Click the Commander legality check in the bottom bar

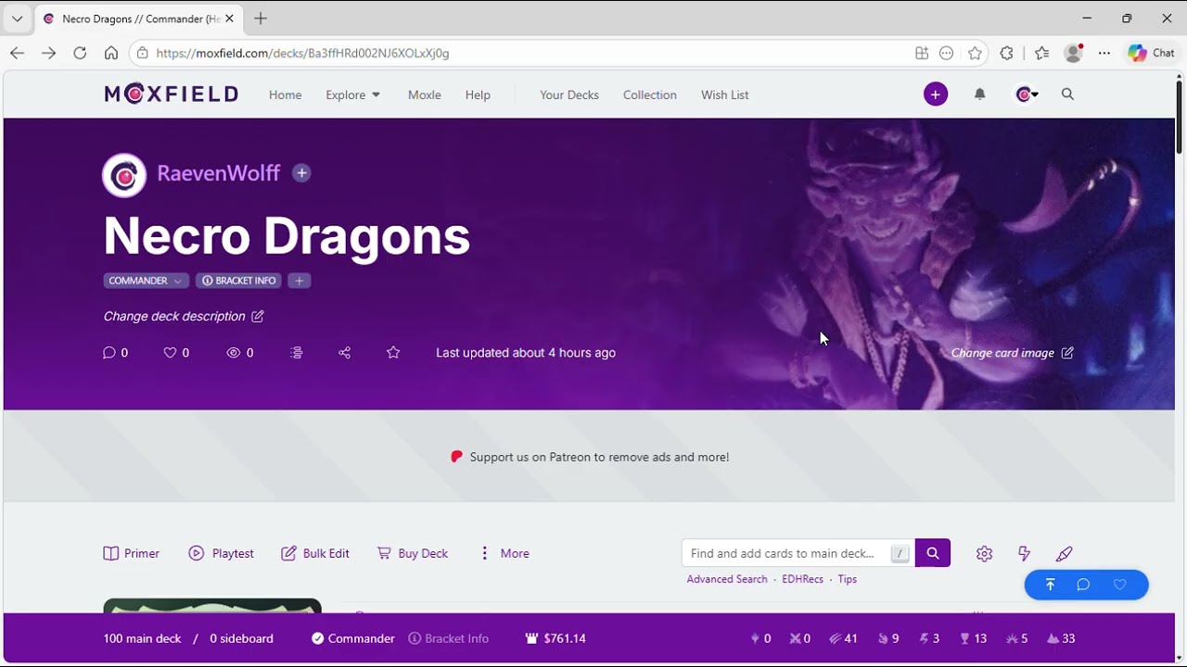click(x=353, y=638)
